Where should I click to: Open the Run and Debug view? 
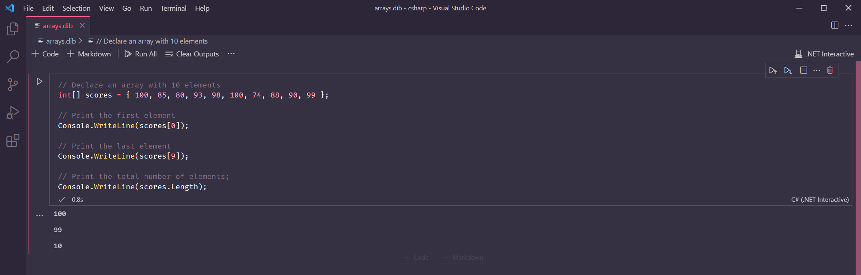coord(13,112)
